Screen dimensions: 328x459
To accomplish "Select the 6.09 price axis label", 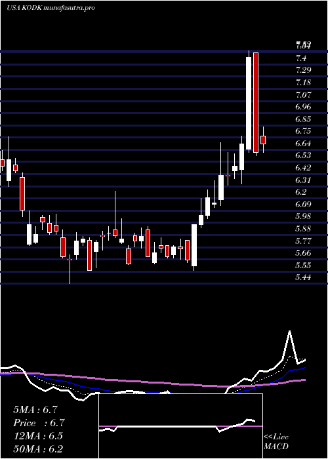I will click(x=303, y=205).
